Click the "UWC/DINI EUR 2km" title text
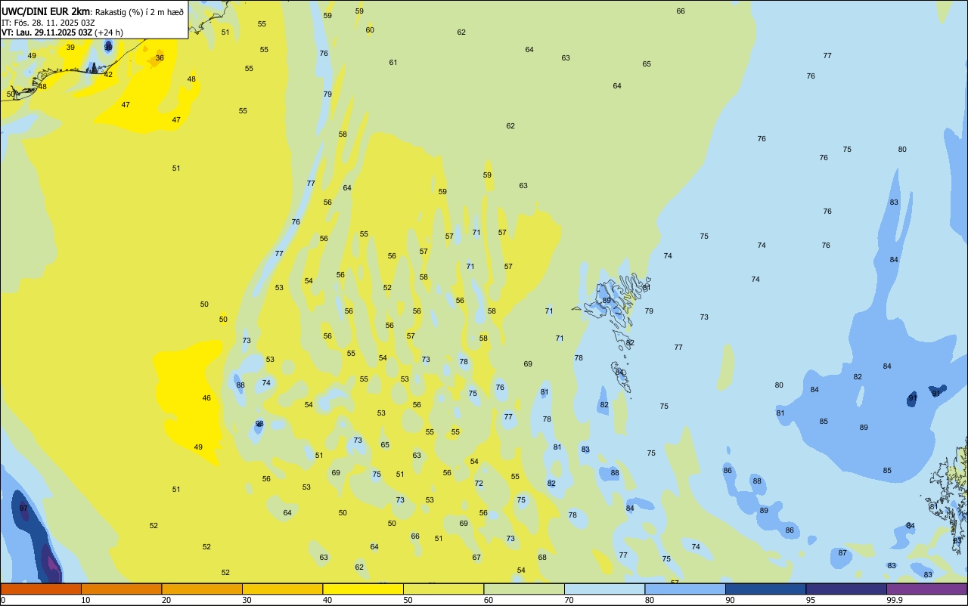Viewport: 968px width, 606px height. tap(46, 11)
